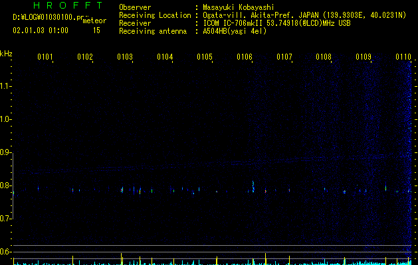Screen dimensions: 418x265
Task: Click the Observer label
Action: pyautogui.click(x=135, y=7)
